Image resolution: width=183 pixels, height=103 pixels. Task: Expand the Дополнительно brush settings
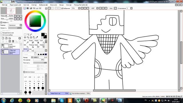(24, 72)
